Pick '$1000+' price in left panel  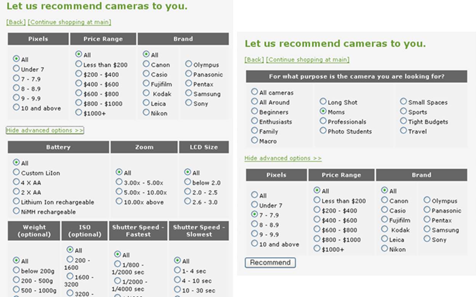[79, 112]
